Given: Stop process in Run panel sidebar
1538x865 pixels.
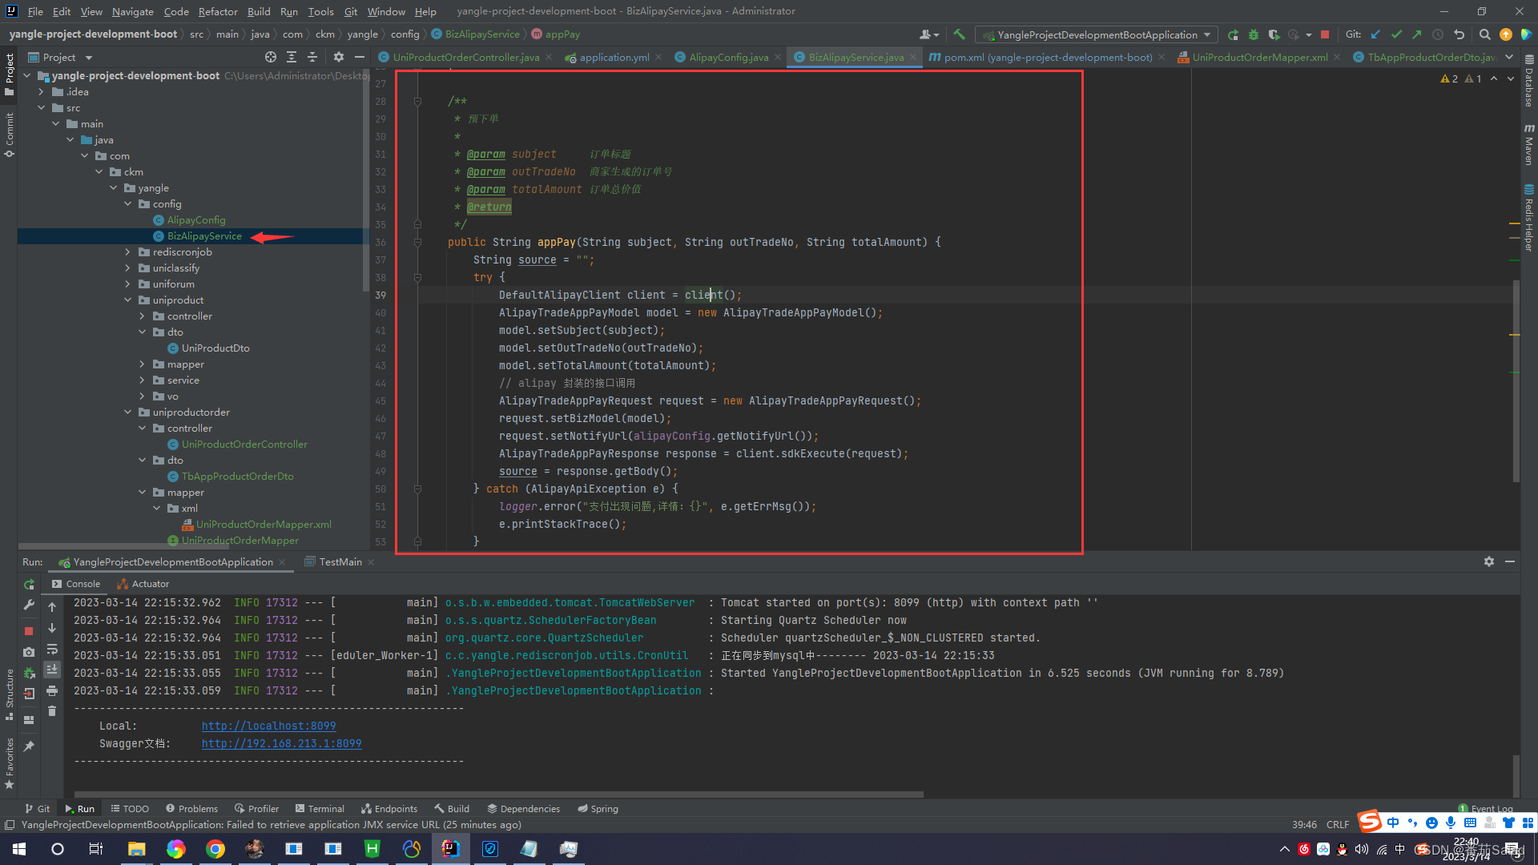Looking at the screenshot, I should click(x=29, y=631).
